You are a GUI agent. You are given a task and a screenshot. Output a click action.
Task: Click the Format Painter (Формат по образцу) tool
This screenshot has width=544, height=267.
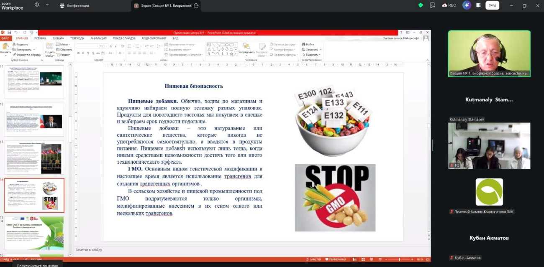(x=28, y=55)
